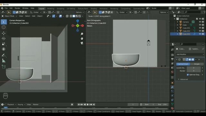
Task: Open the Object Mode dropdown
Action: (x=9, y=16)
